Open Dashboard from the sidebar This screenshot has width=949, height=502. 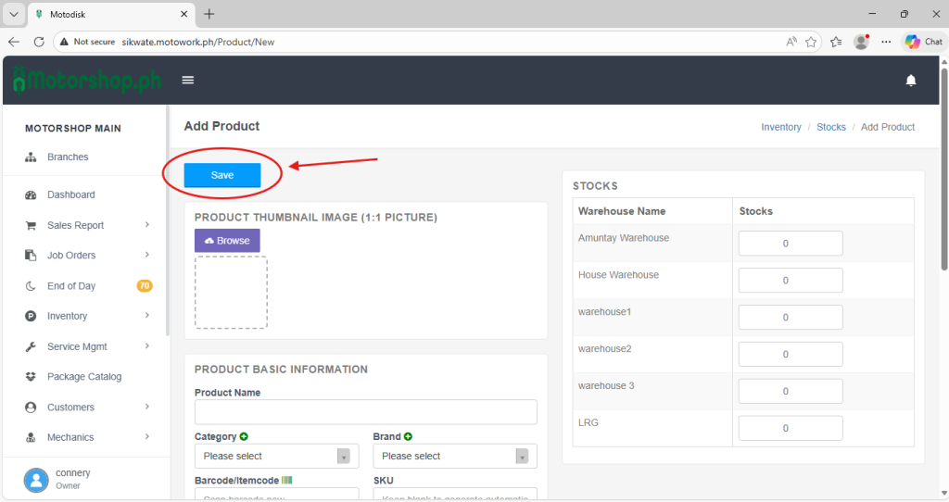71,195
